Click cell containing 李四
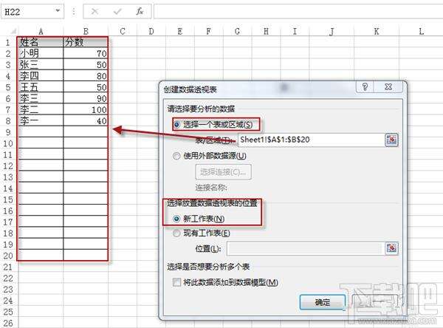Image resolution: width=443 pixels, height=328 pixels. [41, 76]
